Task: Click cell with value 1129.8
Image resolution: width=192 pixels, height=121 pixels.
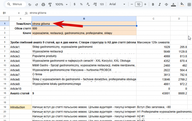Action: click(179, 52)
